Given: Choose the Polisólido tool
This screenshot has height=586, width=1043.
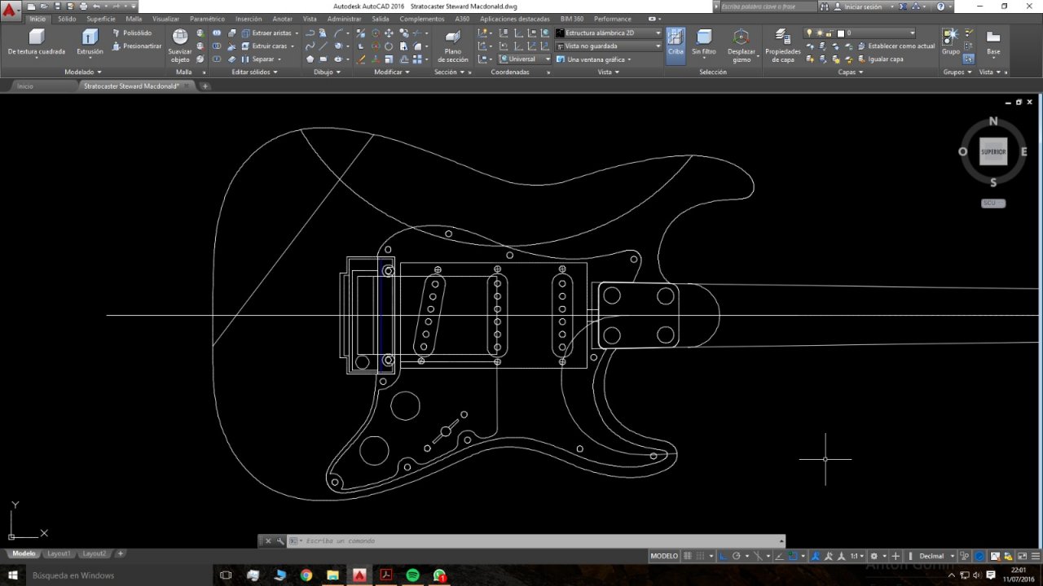Looking at the screenshot, I should tap(132, 33).
